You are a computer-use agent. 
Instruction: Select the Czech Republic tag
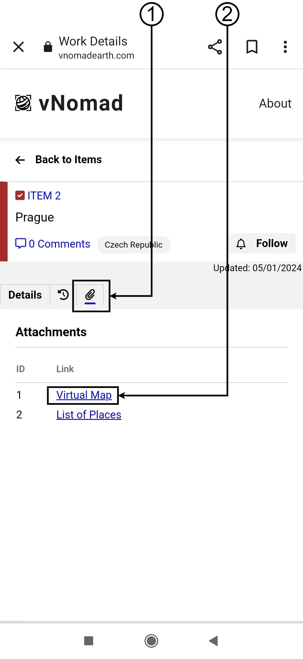[134, 245]
